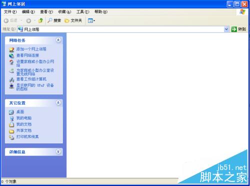Click the add network place icon

coord(11,49)
